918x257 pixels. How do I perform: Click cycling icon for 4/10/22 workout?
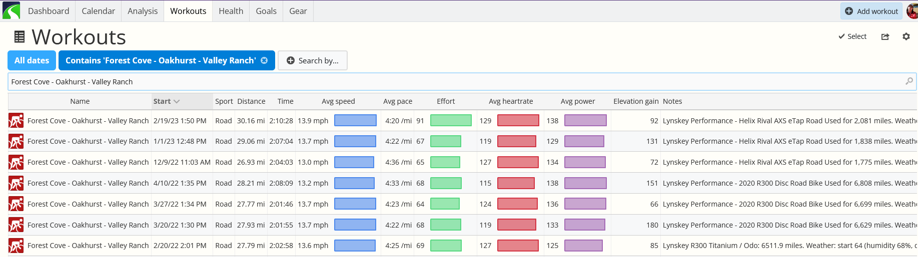pos(16,183)
